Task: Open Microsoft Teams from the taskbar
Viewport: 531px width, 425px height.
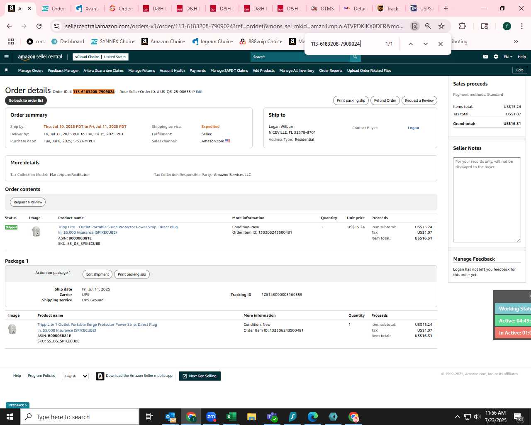Action: pos(272,417)
